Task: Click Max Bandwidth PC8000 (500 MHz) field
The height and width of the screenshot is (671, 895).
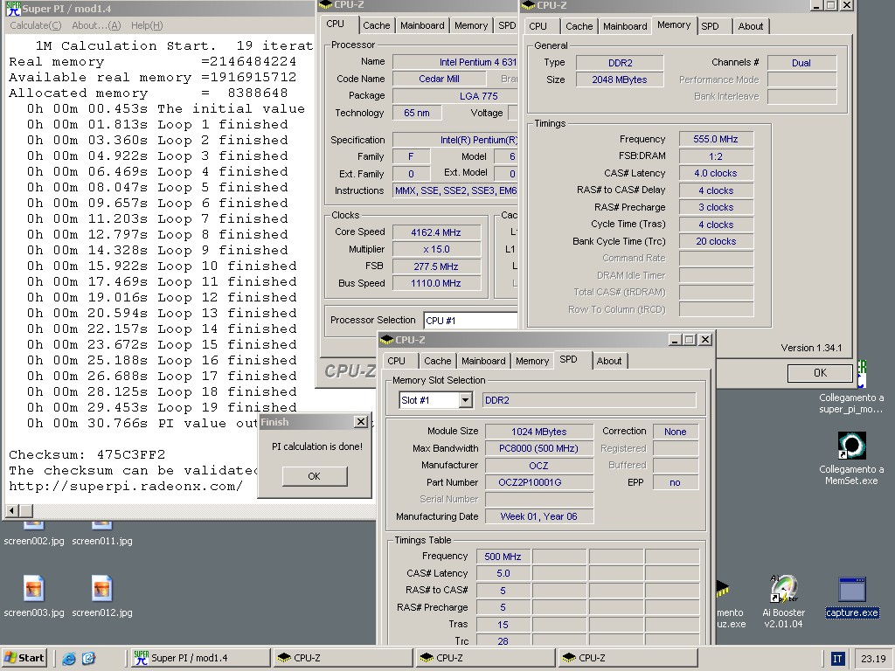Action: click(538, 448)
